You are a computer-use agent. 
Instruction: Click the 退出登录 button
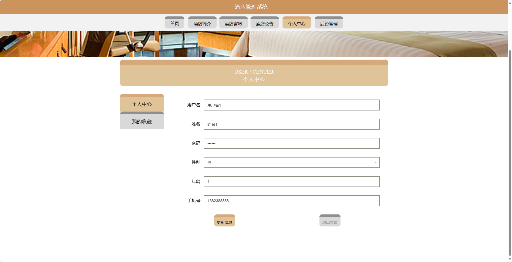(330, 221)
